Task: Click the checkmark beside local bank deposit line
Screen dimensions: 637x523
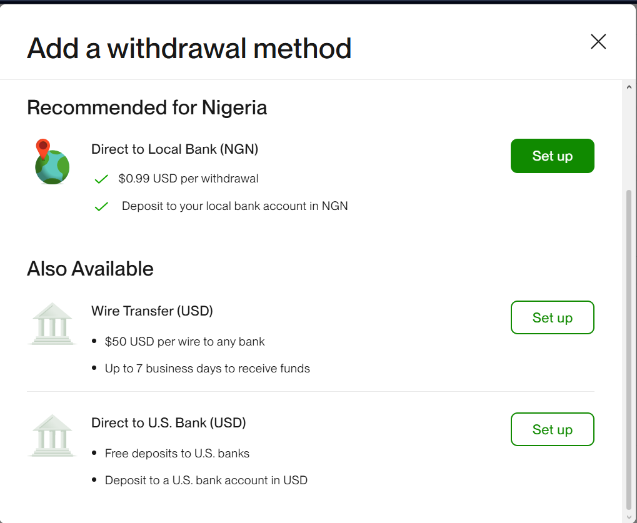Action: (101, 207)
